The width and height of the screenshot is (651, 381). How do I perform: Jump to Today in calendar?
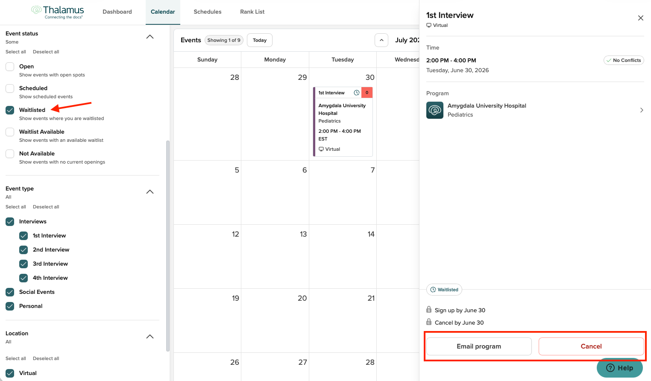[x=260, y=40]
